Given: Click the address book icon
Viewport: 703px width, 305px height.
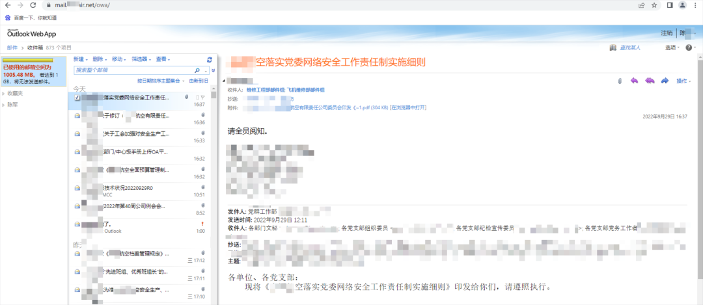Looking at the screenshot, I should click(613, 47).
